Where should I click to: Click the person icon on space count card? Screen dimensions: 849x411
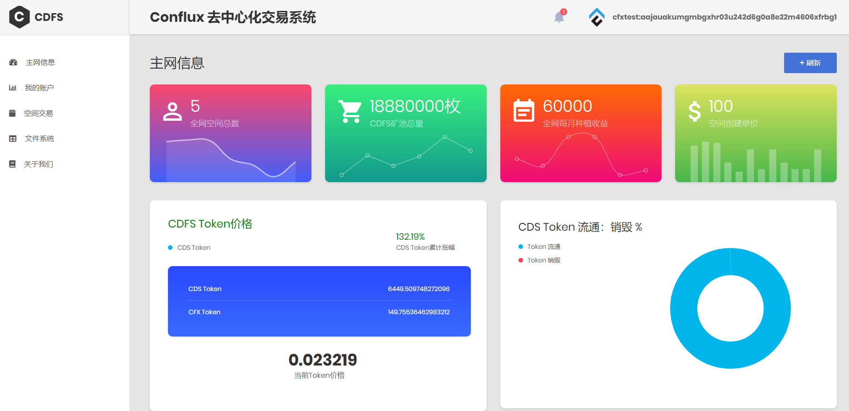pos(173,112)
